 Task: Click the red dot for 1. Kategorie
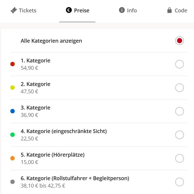[12, 64]
